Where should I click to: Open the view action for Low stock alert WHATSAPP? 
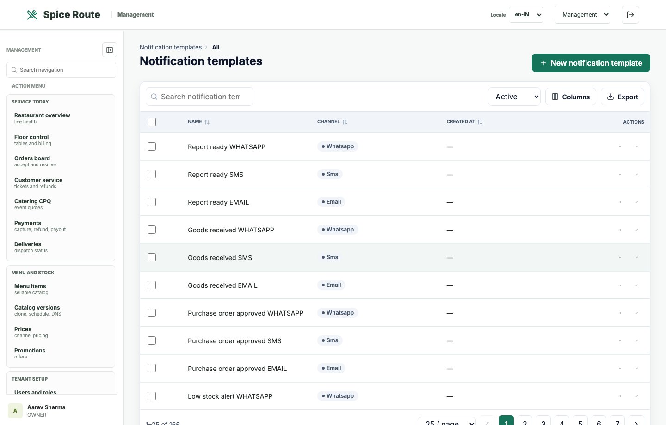[620, 396]
